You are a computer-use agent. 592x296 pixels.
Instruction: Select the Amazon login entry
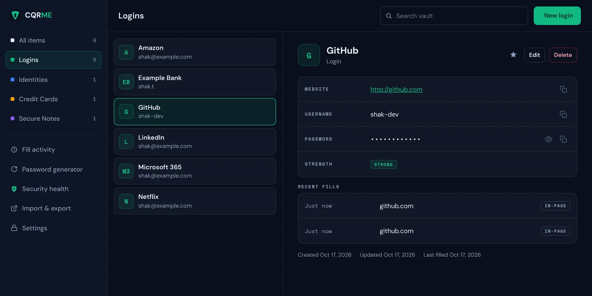(195, 52)
